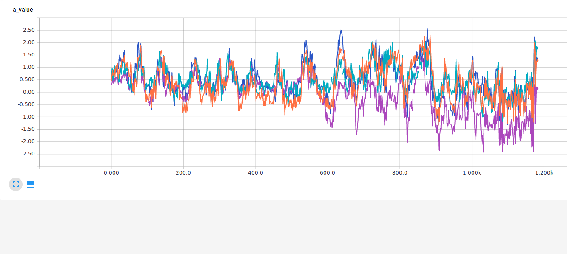Click the 1.000k x-axis tick label
The width and height of the screenshot is (567, 254).
tap(472, 173)
